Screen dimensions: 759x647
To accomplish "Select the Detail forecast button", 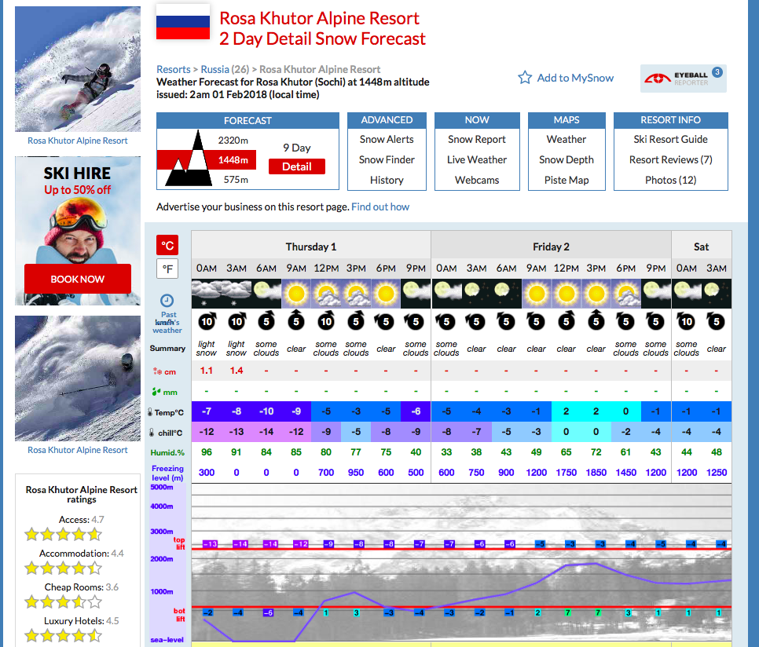I will [297, 166].
